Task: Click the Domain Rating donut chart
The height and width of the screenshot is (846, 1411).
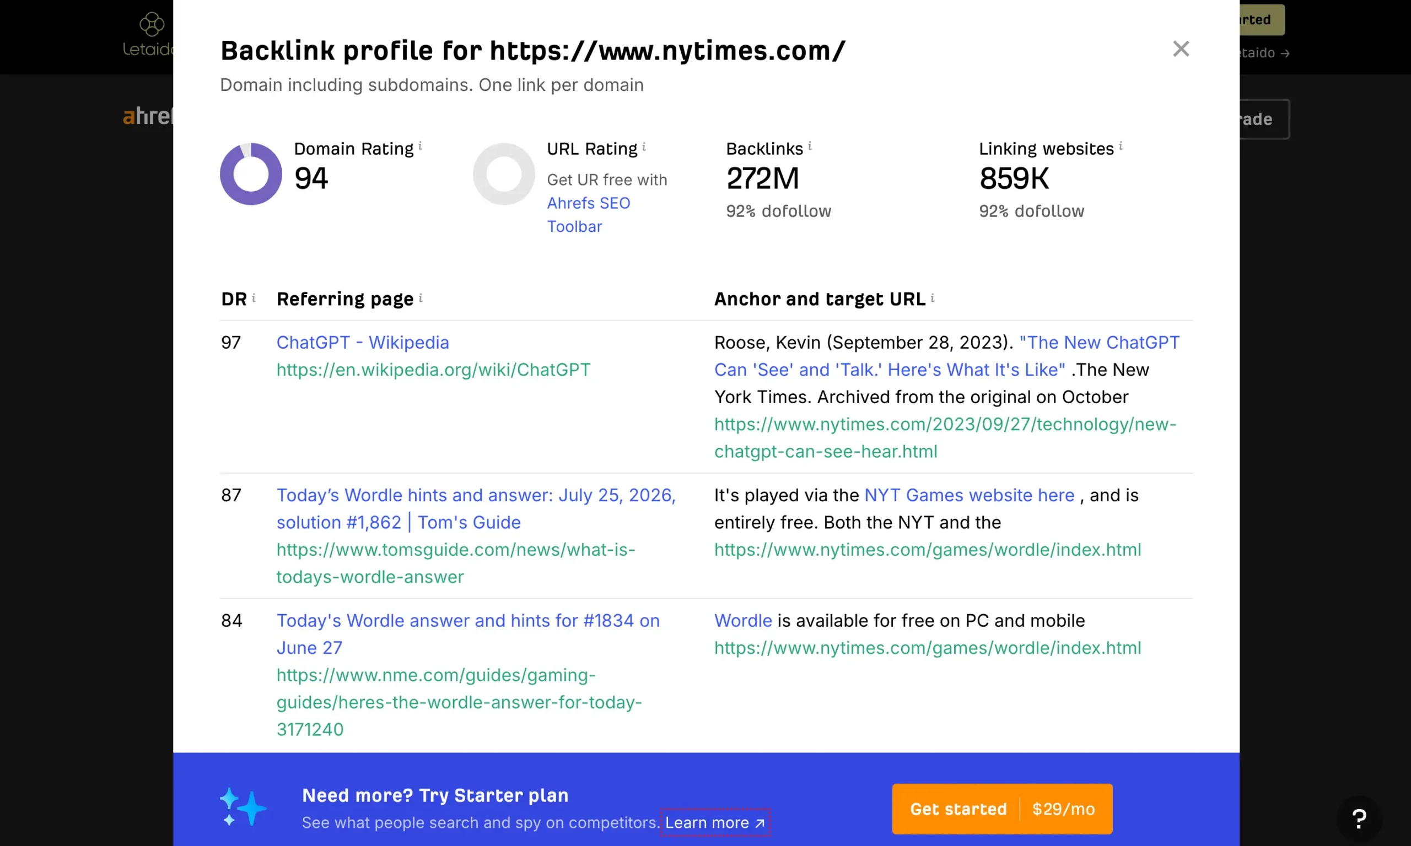Action: click(251, 174)
